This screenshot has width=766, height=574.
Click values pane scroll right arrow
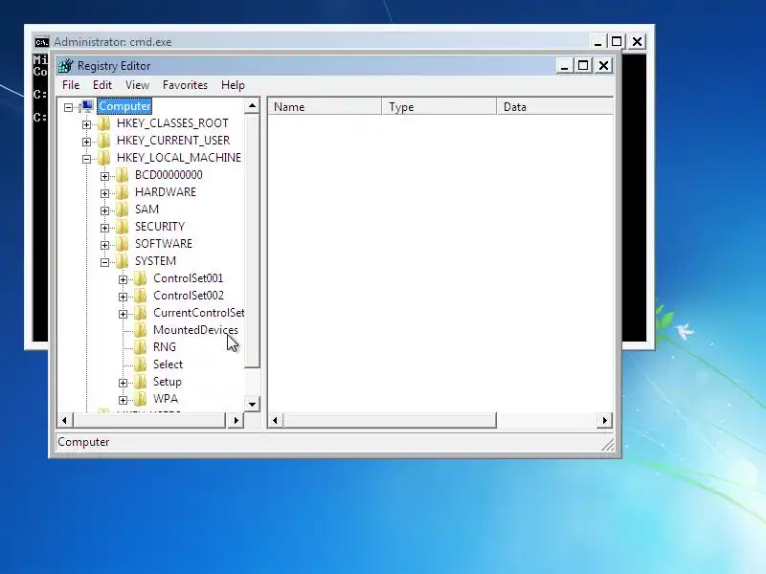pos(605,420)
